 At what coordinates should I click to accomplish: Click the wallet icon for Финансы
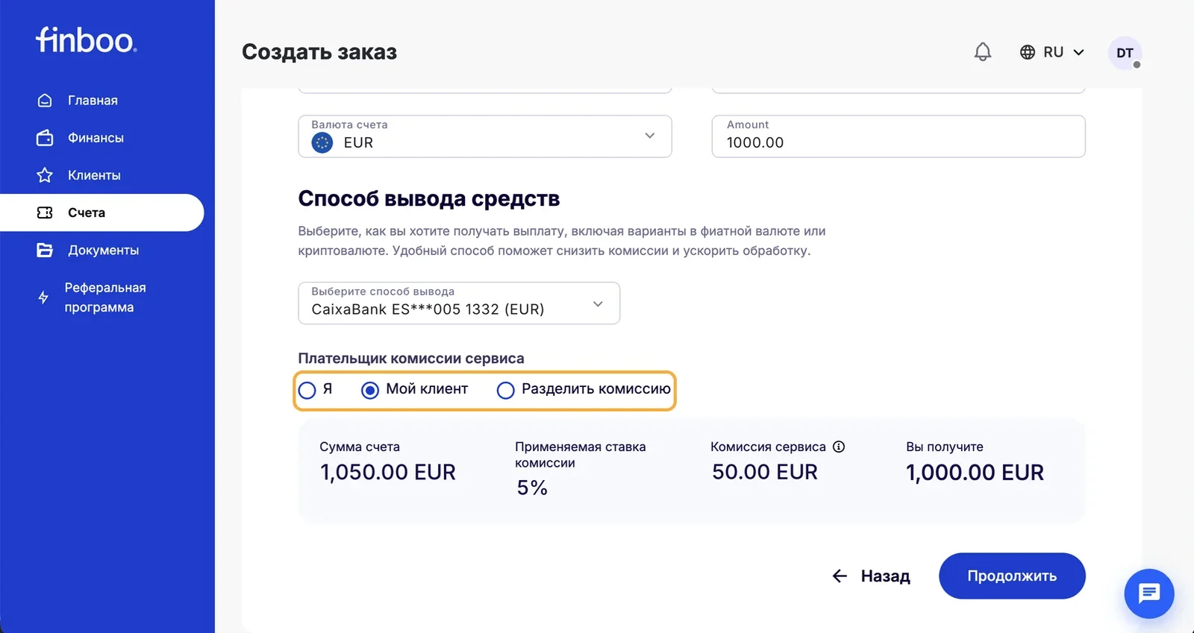45,138
